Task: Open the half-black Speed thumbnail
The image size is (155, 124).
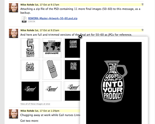Action: coord(72,91)
